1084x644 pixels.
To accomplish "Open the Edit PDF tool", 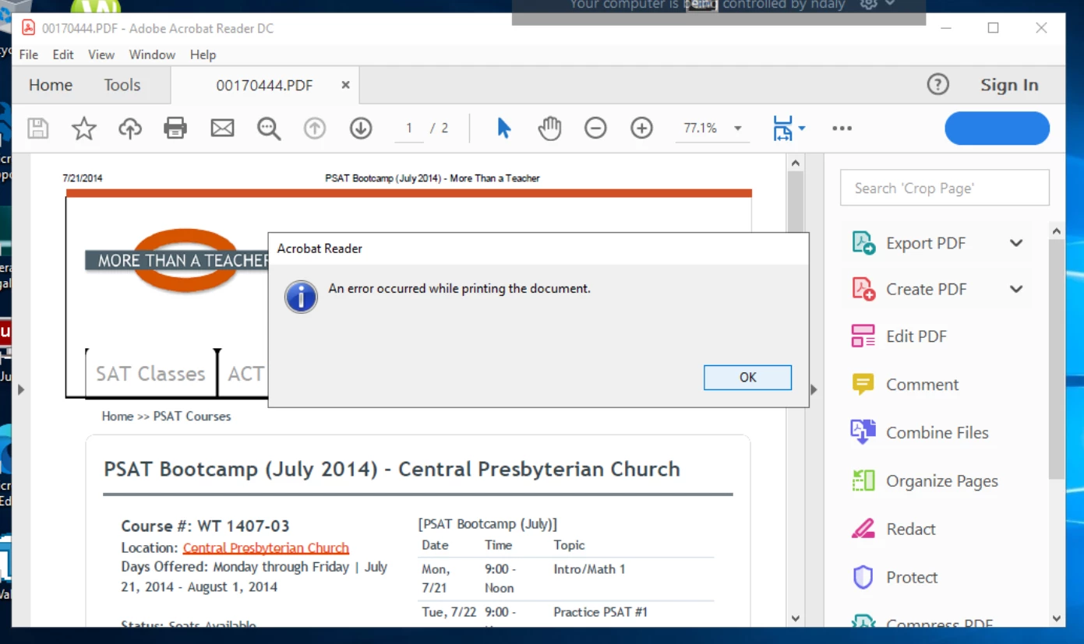I will tap(899, 336).
